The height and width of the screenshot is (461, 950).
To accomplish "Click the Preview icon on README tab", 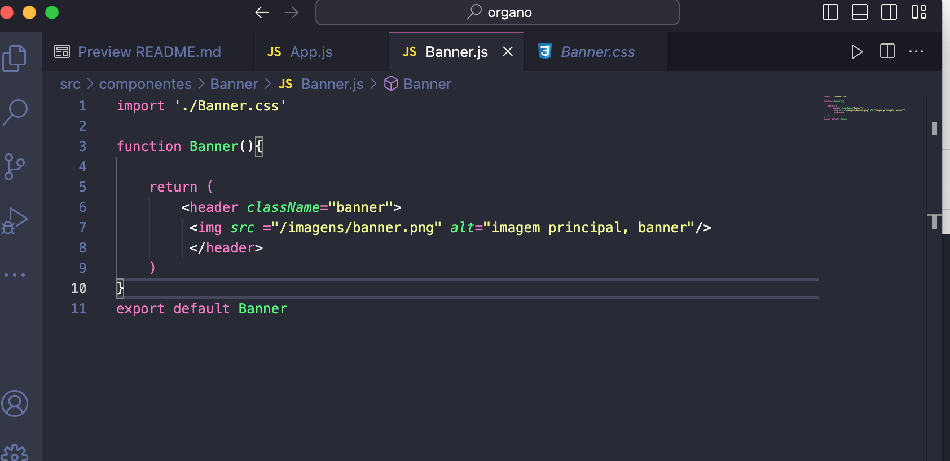I will tap(62, 52).
